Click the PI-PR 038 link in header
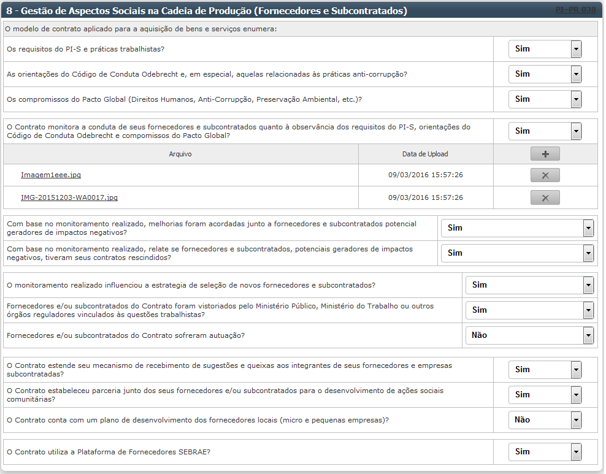Image resolution: width=606 pixels, height=474 pixels. [x=576, y=10]
